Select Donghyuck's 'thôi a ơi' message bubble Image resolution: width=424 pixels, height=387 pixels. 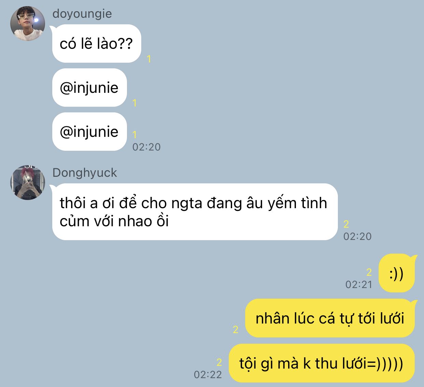(195, 212)
